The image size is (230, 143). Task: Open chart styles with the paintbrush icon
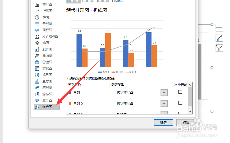219,38
